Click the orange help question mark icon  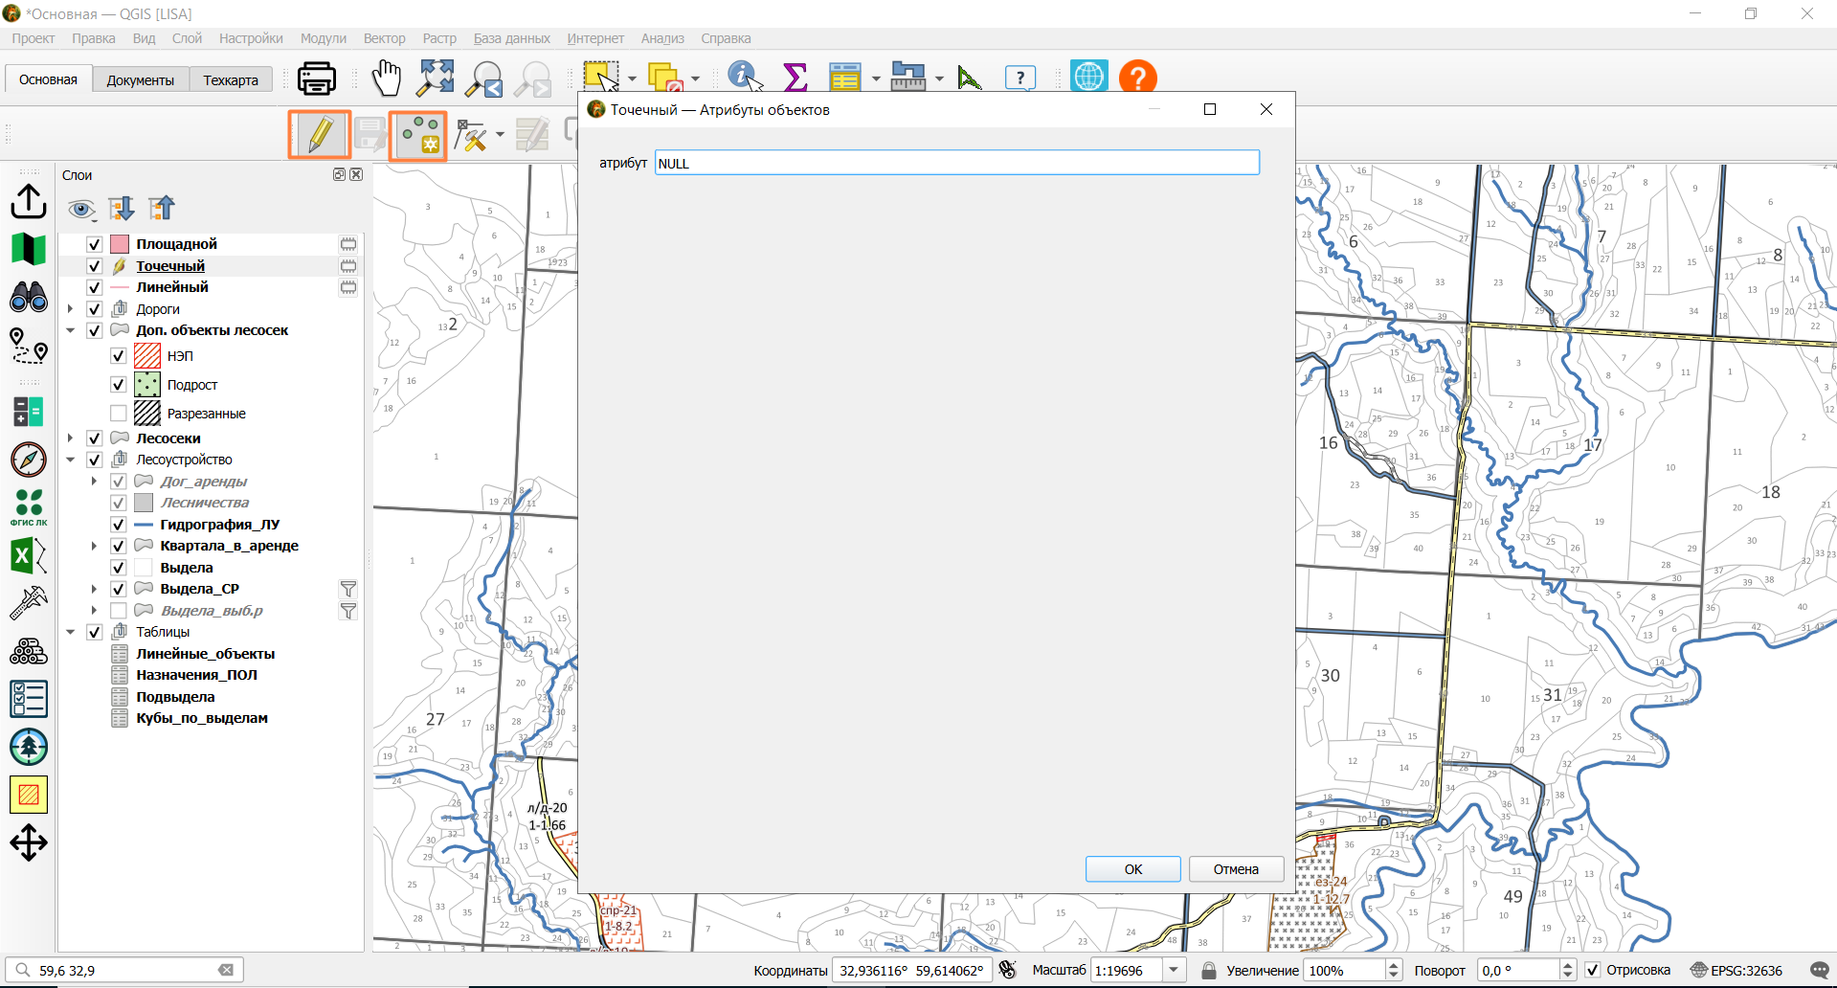click(1137, 78)
